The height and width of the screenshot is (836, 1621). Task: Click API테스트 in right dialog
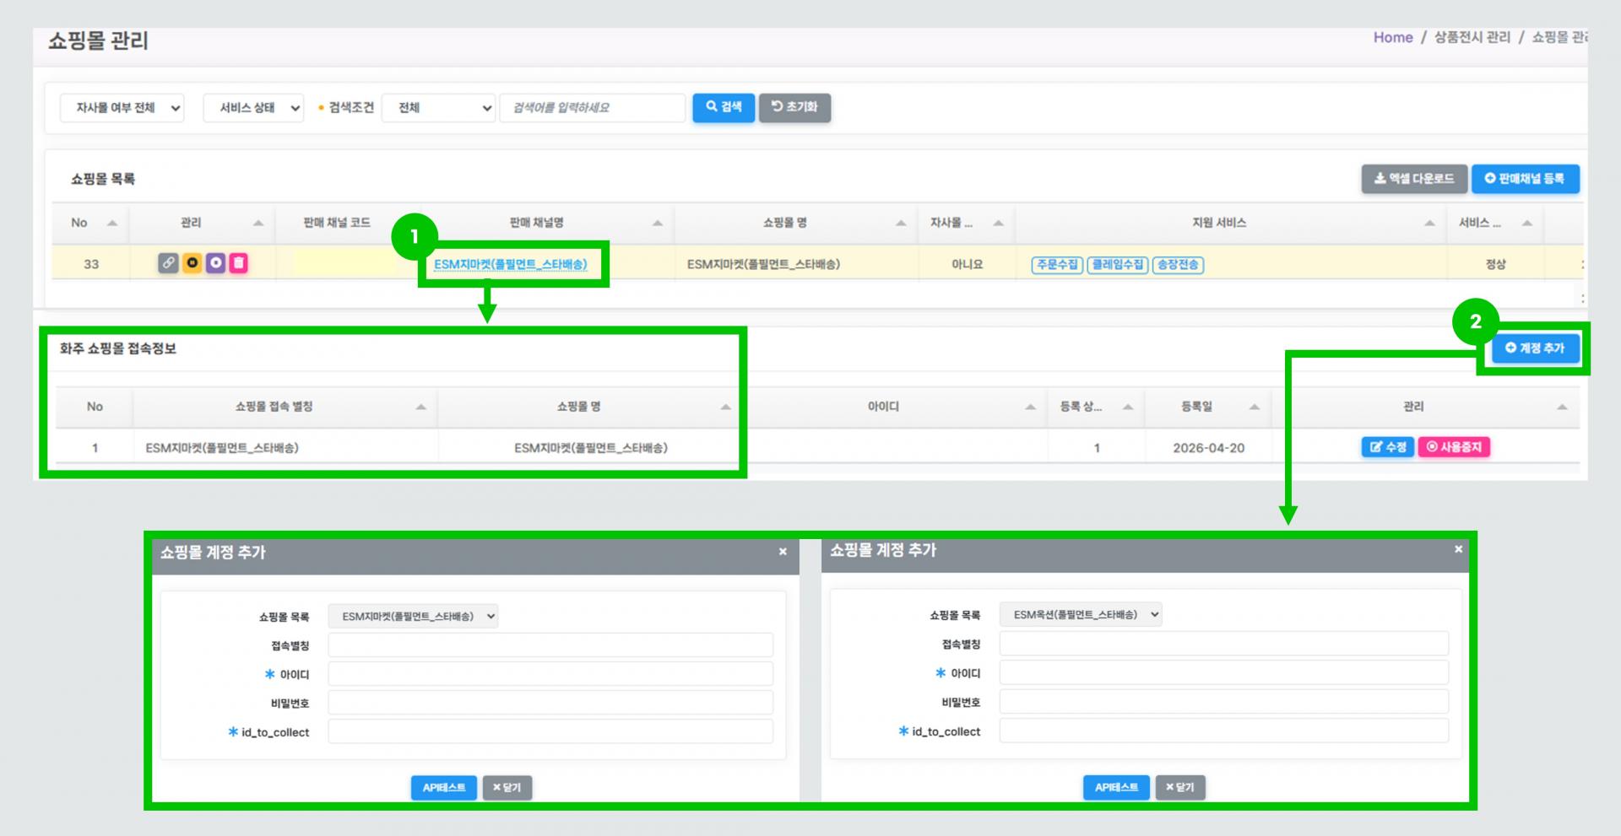[1116, 788]
